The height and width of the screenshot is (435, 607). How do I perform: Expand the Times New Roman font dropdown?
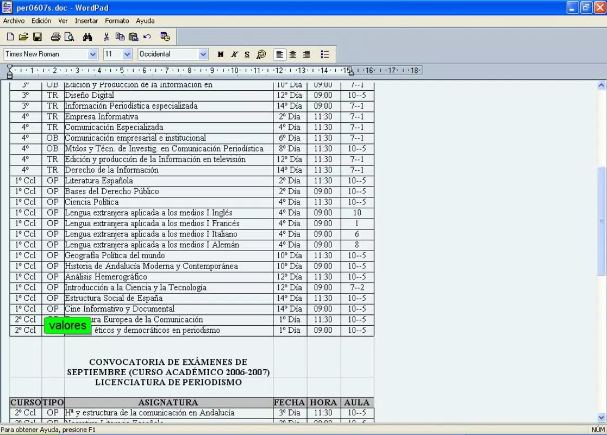[92, 54]
